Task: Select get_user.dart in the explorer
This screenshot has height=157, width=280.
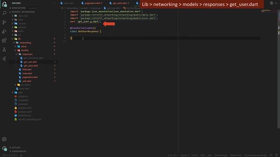Action: [x=30, y=62]
